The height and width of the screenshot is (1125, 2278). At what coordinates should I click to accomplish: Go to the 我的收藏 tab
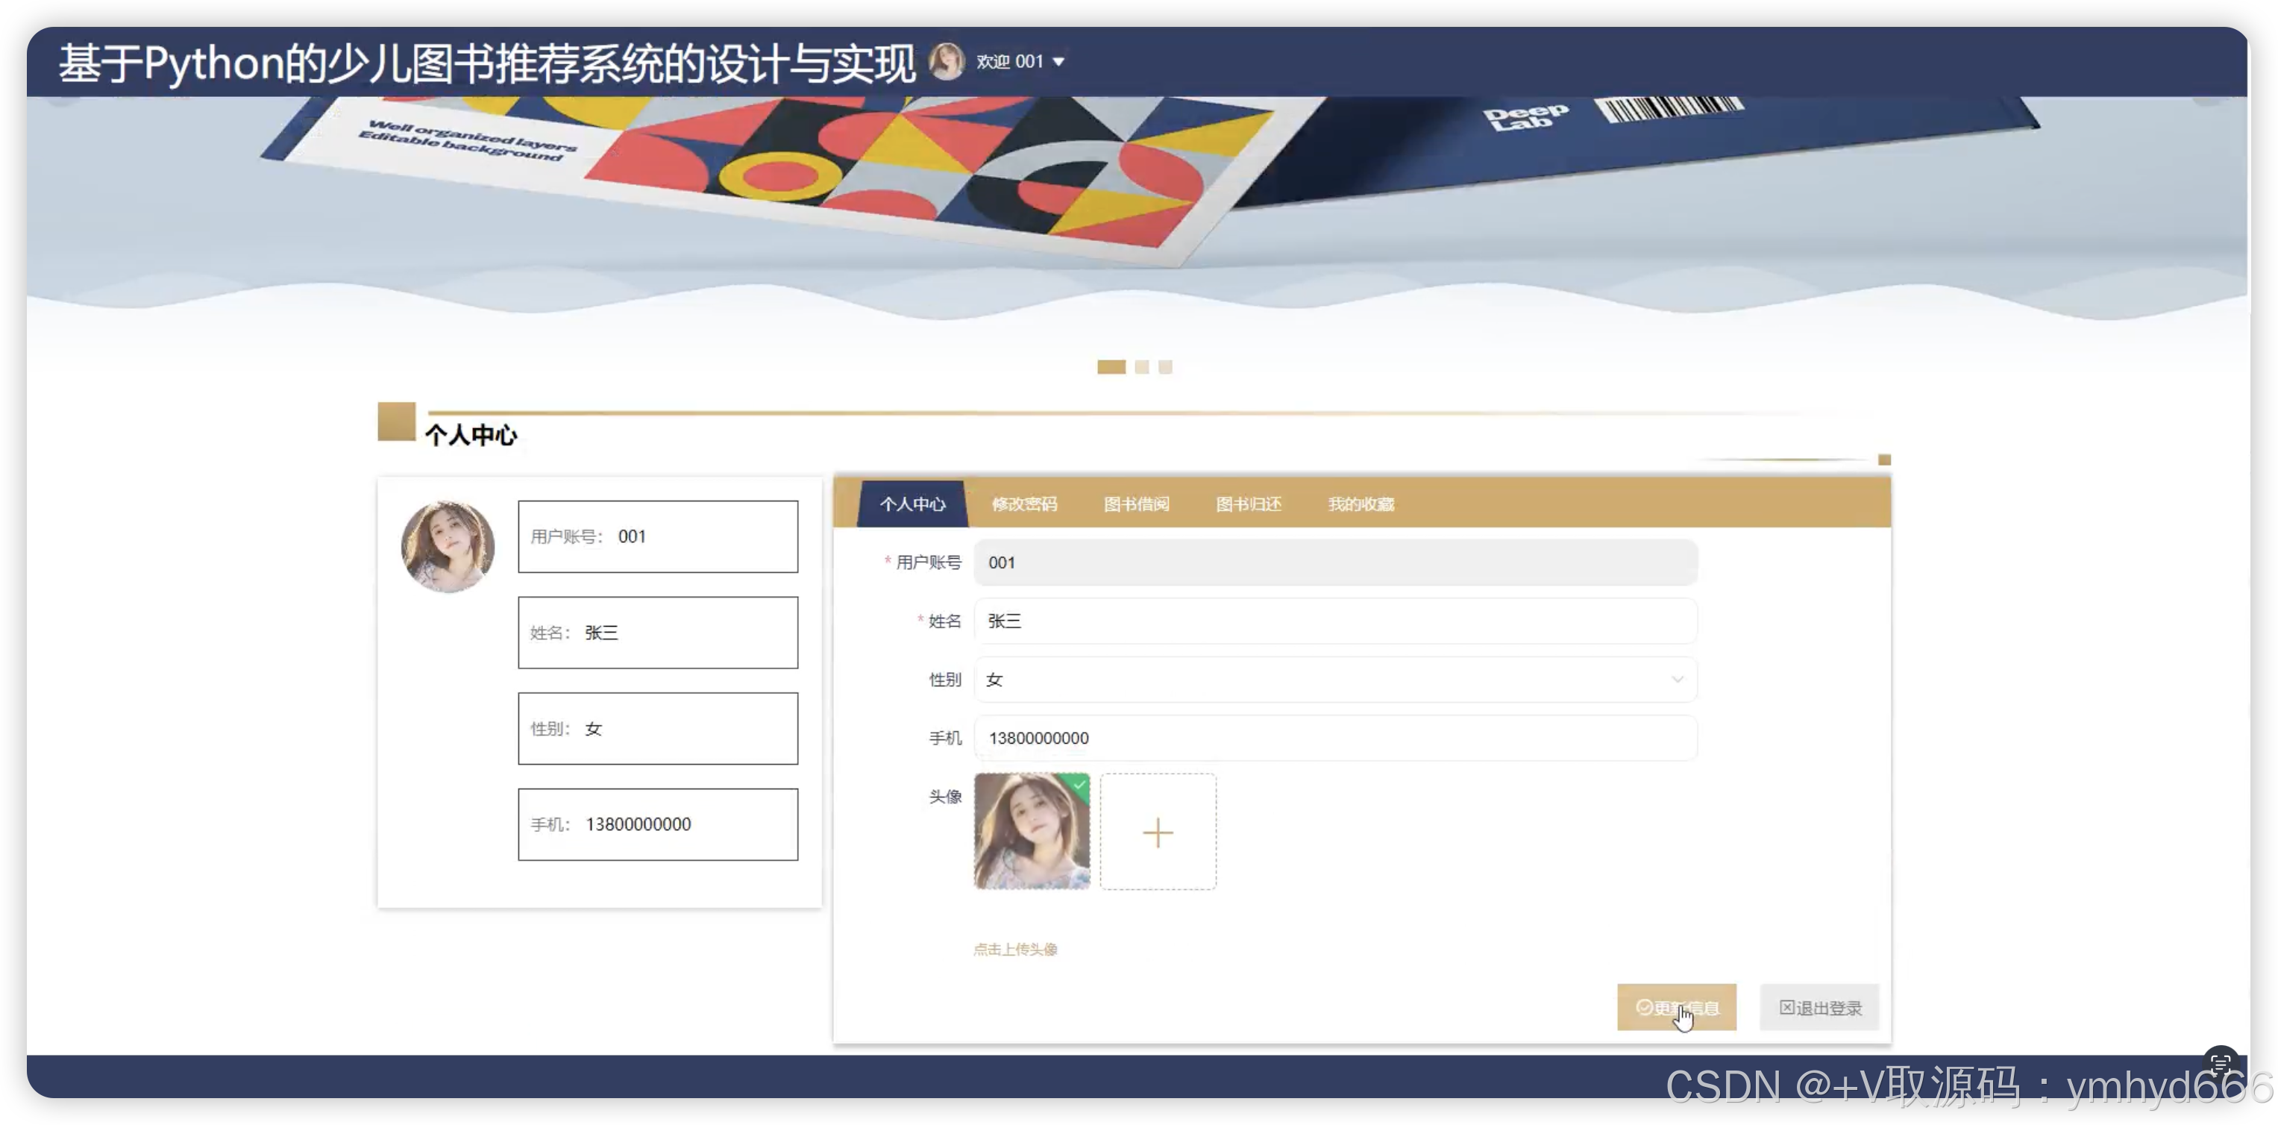(x=1361, y=504)
